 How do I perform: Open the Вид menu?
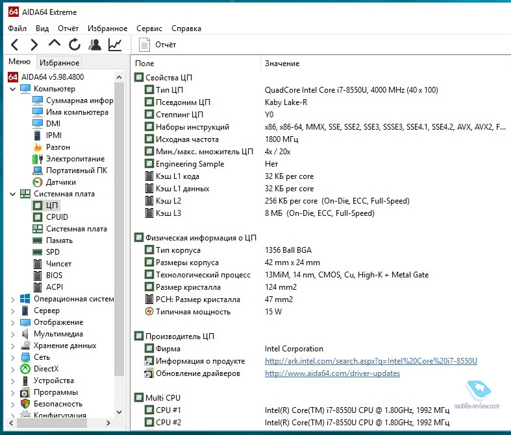(42, 29)
